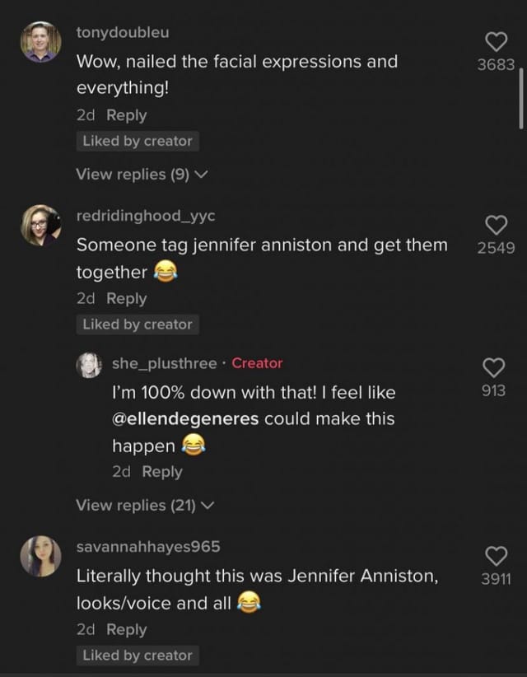Like tonydoubleu's comment with the heart icon

pos(495,41)
